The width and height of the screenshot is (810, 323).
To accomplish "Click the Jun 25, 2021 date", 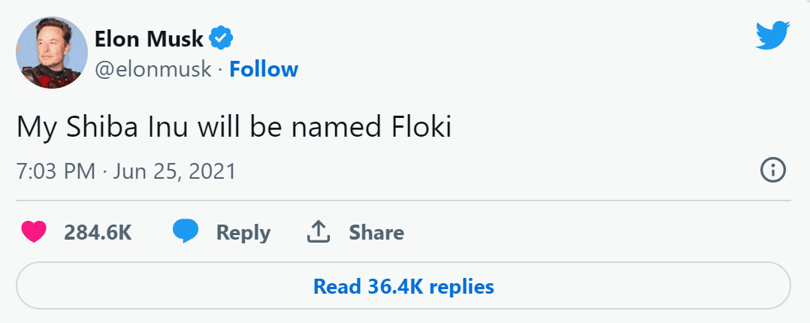I will pos(174,171).
